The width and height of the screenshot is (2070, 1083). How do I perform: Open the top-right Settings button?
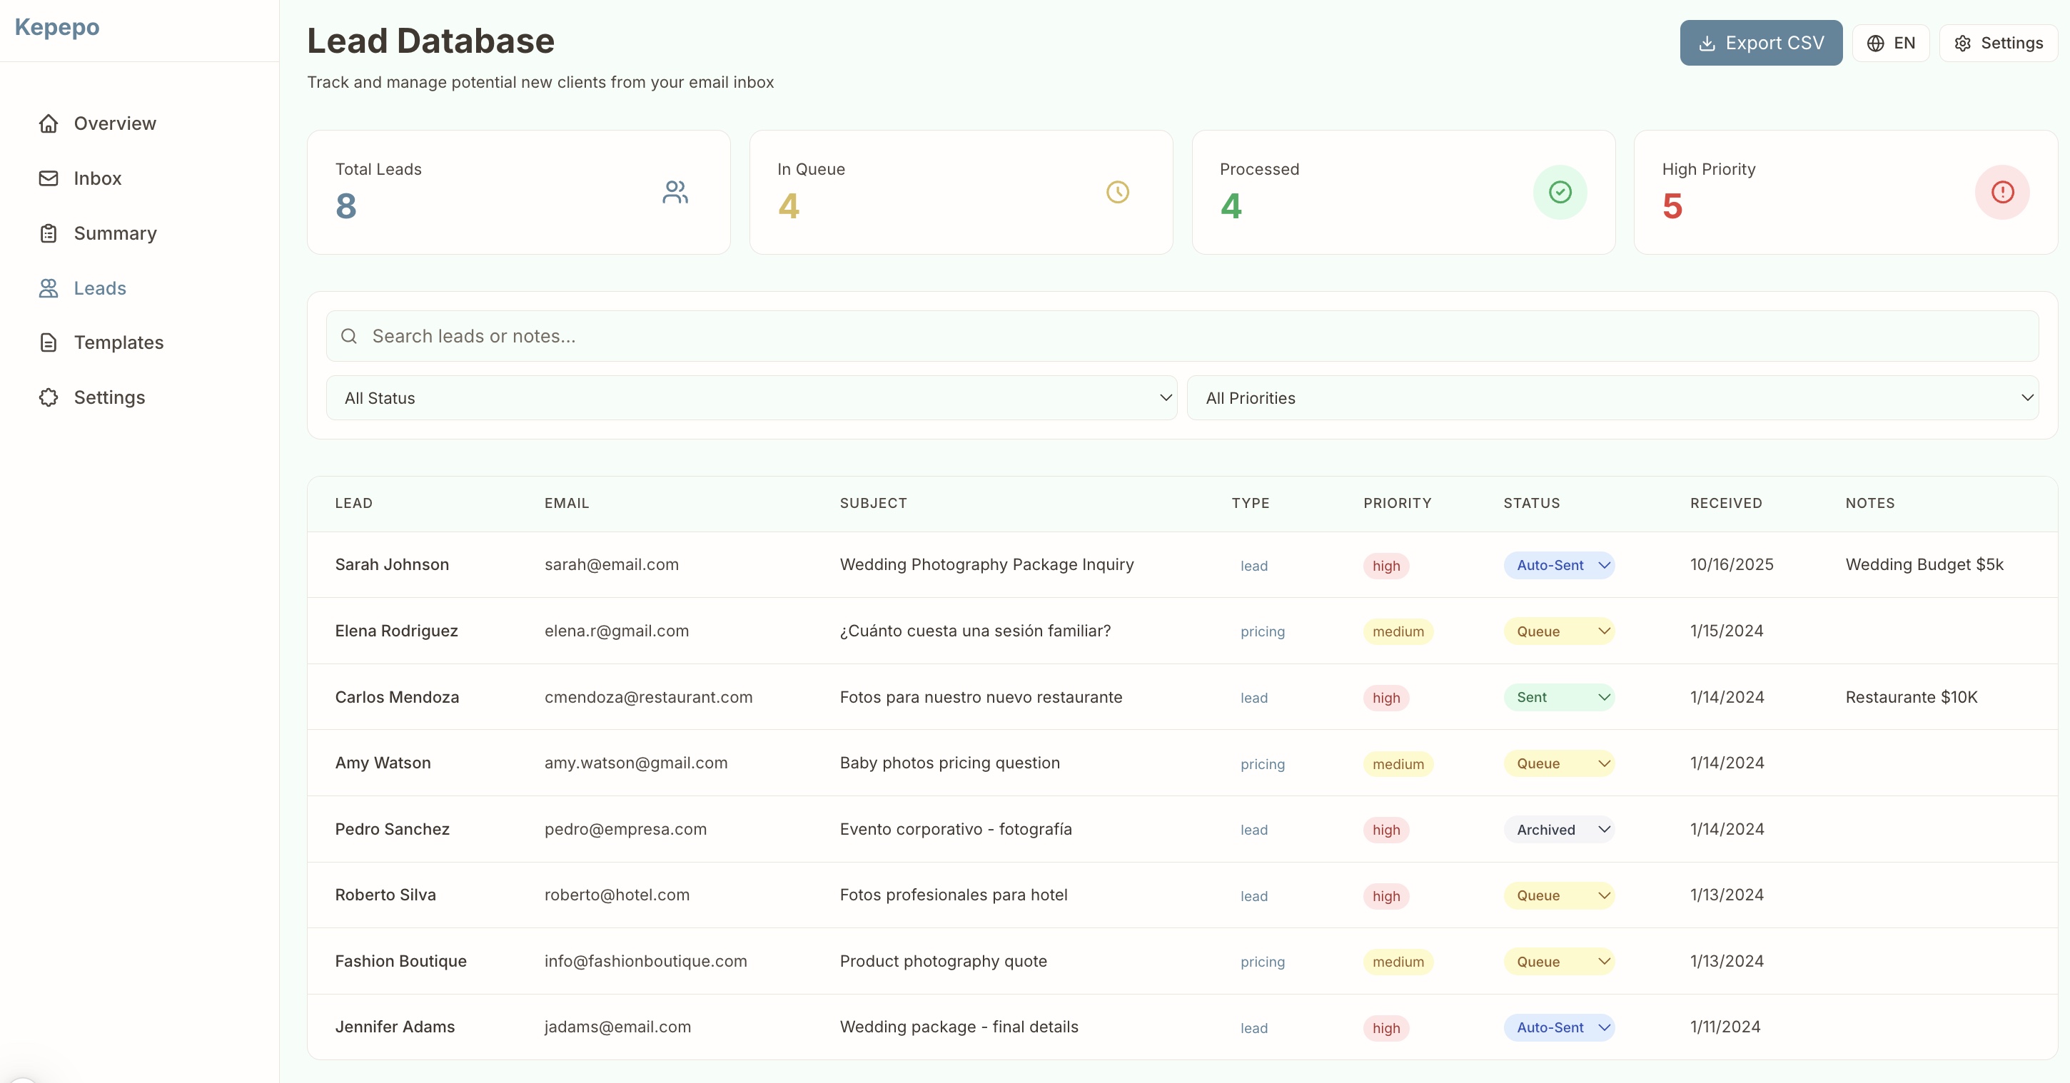pyautogui.click(x=1999, y=44)
